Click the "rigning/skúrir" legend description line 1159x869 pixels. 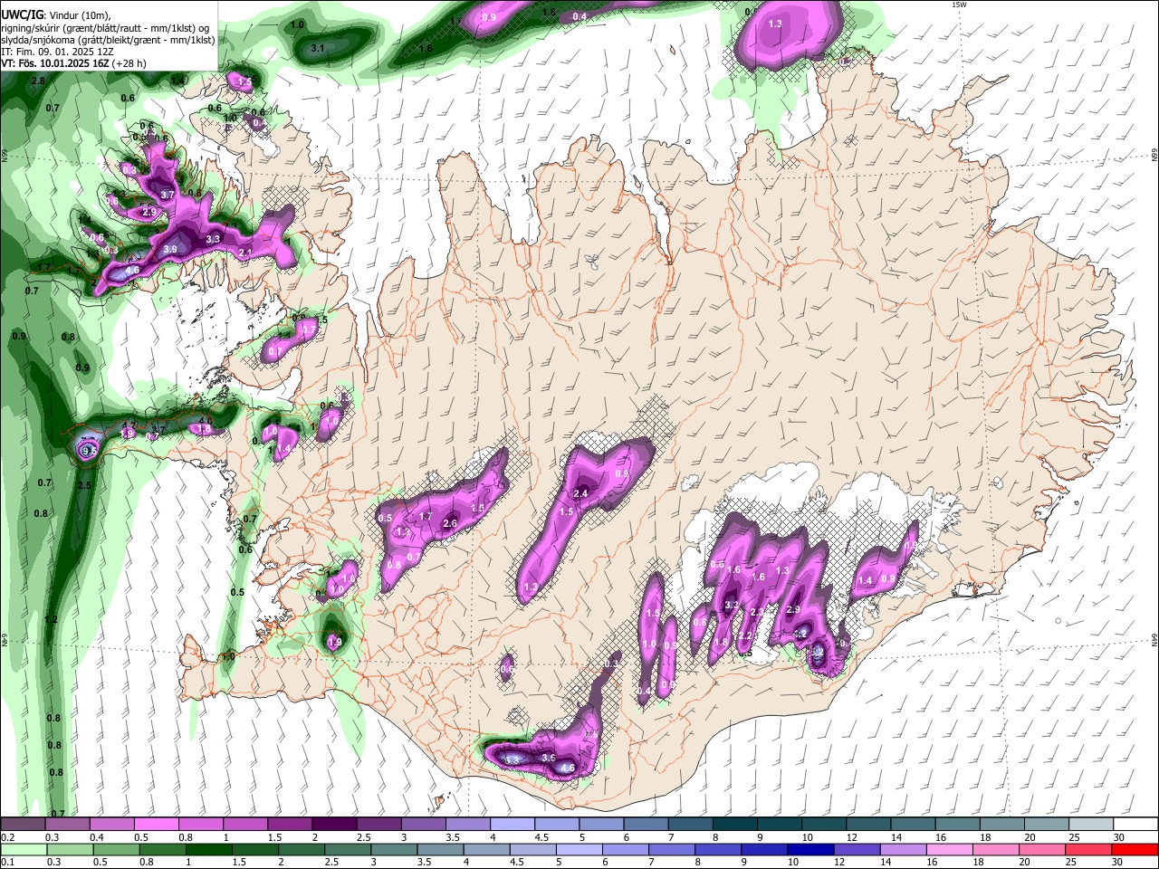tap(105, 27)
